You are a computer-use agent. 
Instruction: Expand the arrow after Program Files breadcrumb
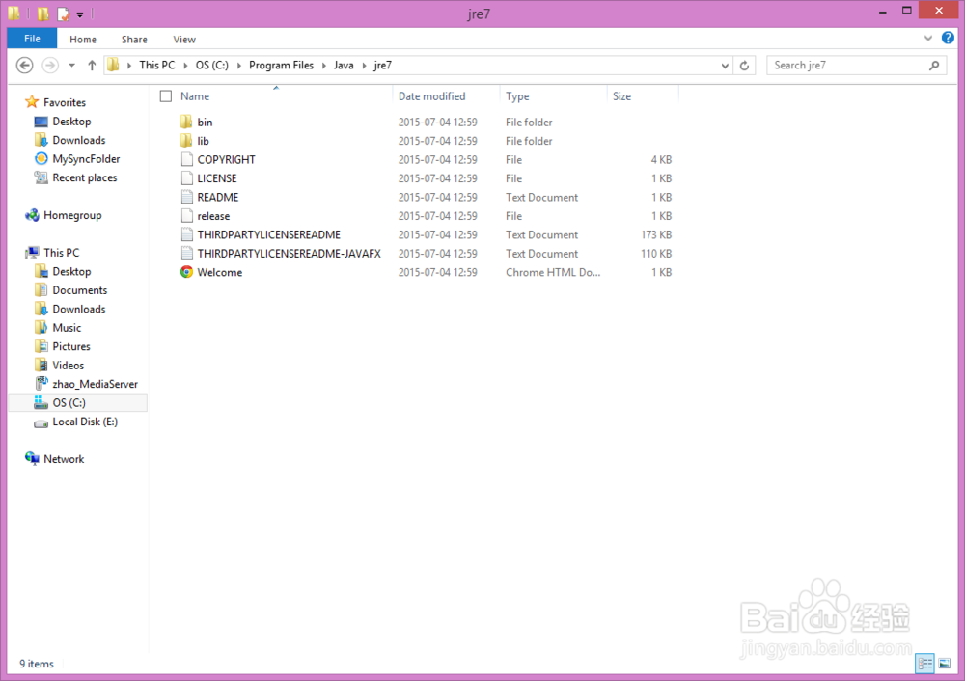pos(323,66)
